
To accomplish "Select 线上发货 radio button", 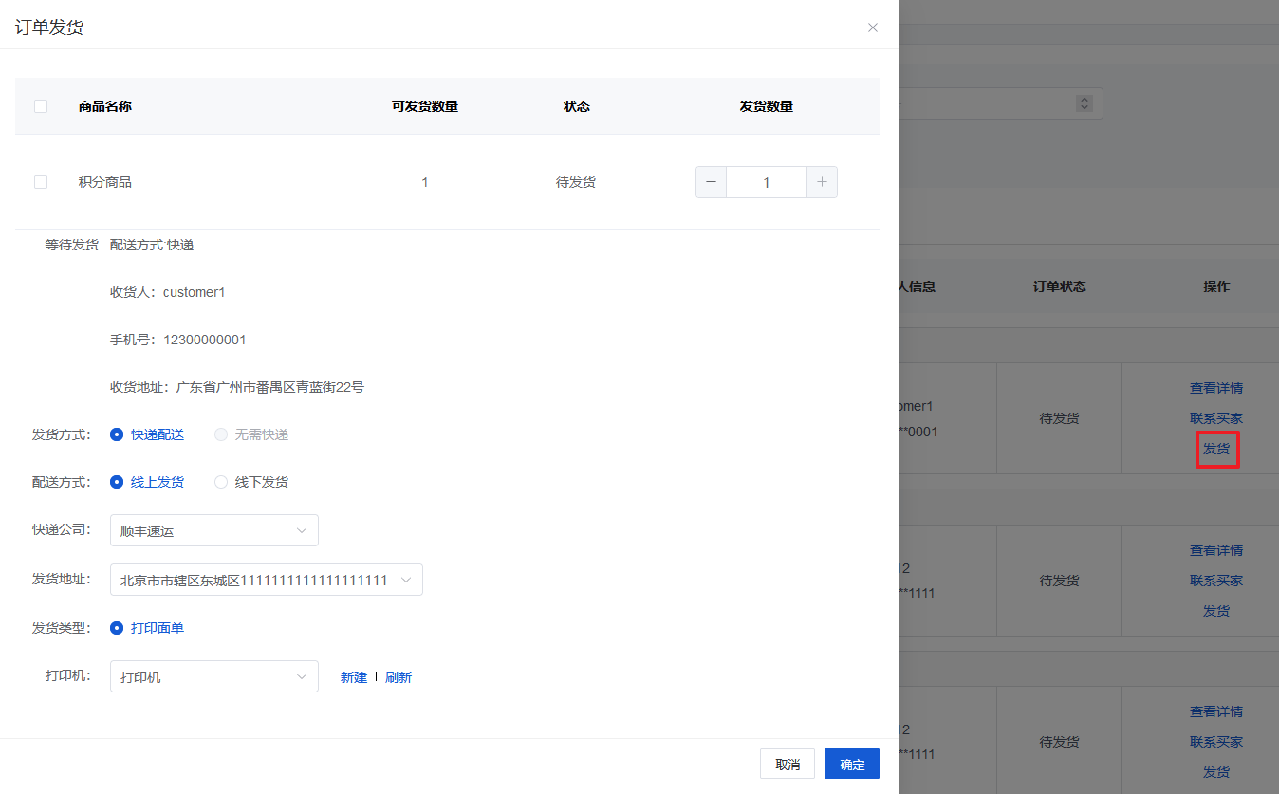I will [147, 482].
